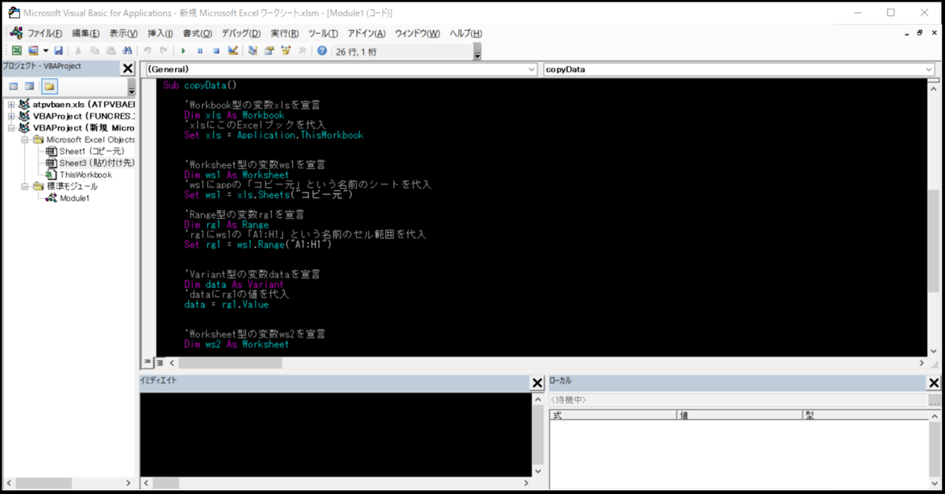Screen dimensions: 945x494
Task: Expand the VBAProject (FUNCRES) node
Action: tap(11, 116)
